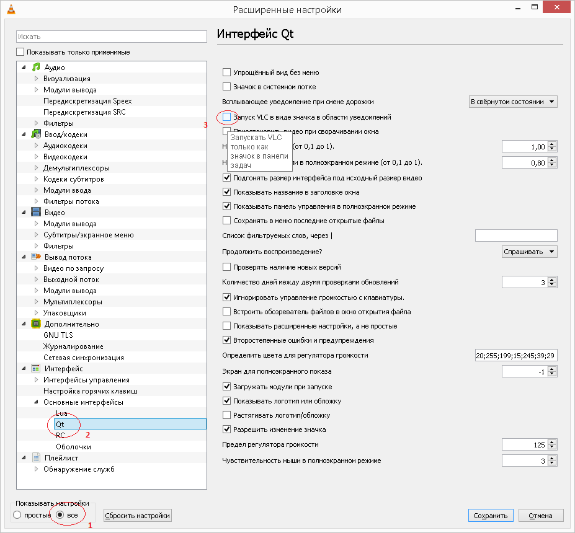The image size is (575, 533).
Task: Uncheck Разрешить изменение значка
Action: pyautogui.click(x=226, y=429)
